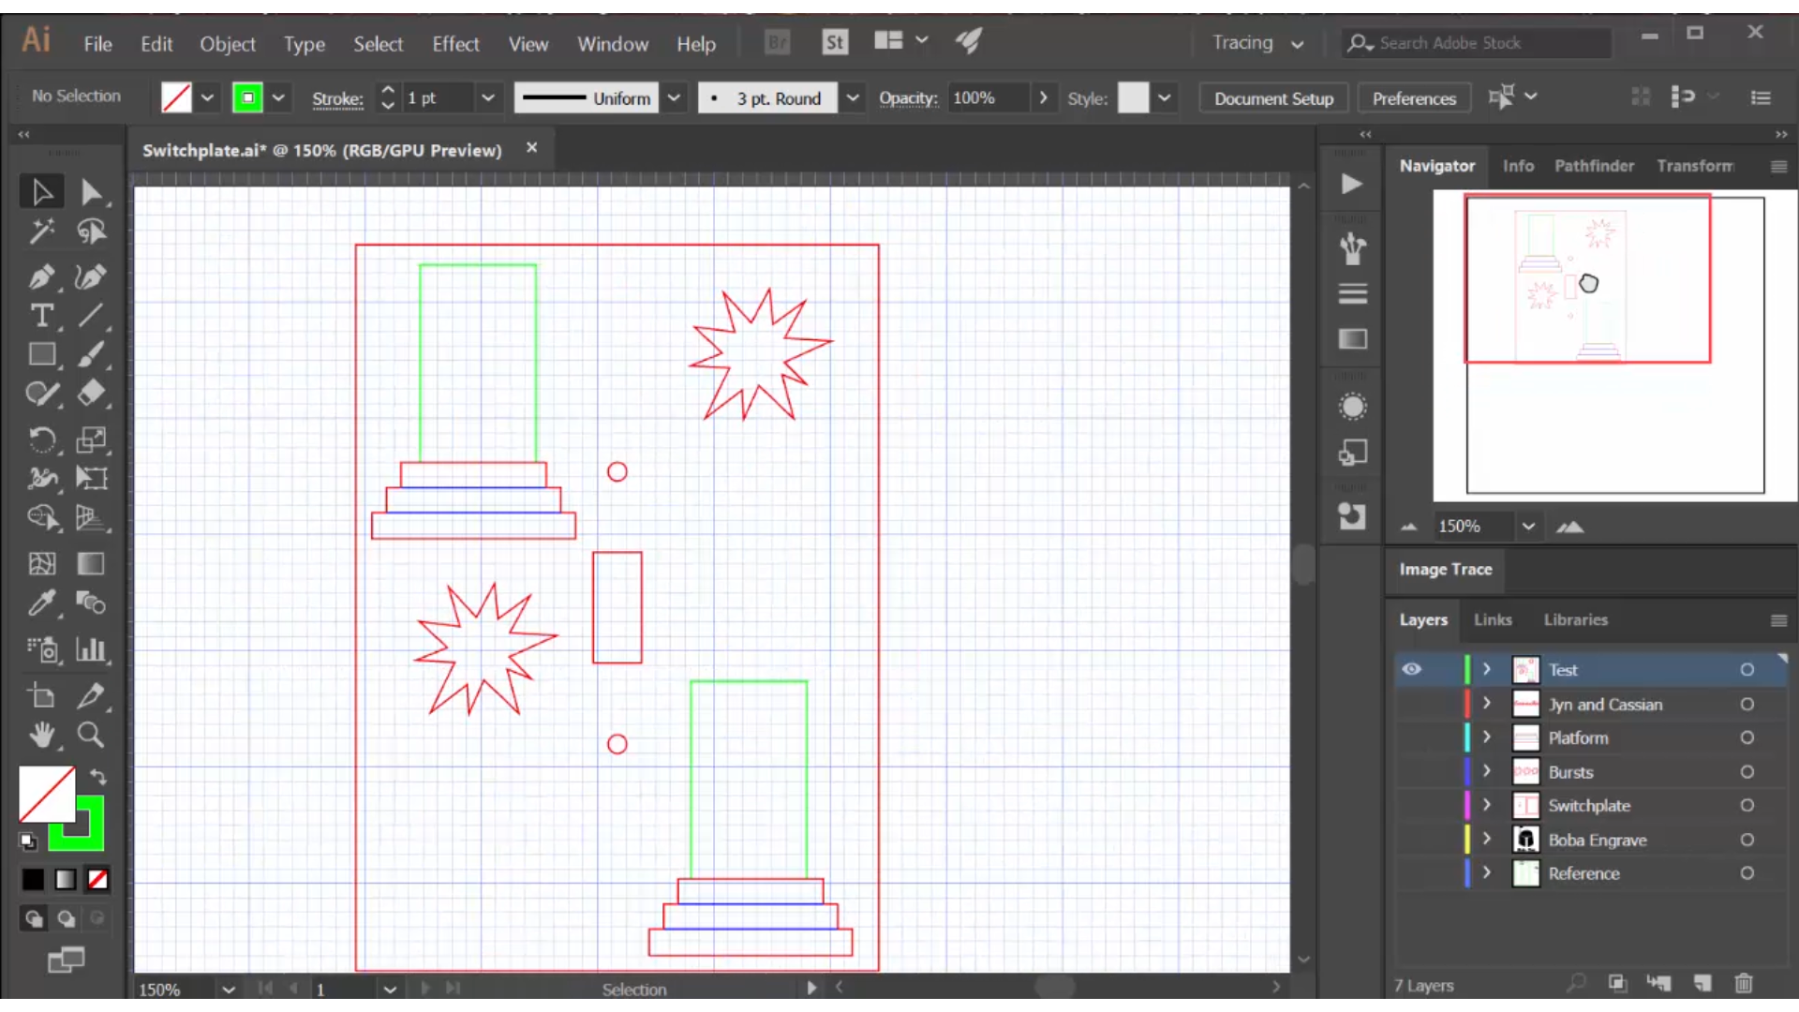Viewport: 1799px width, 1012px height.
Task: Click the Preferences button
Action: [x=1415, y=97]
